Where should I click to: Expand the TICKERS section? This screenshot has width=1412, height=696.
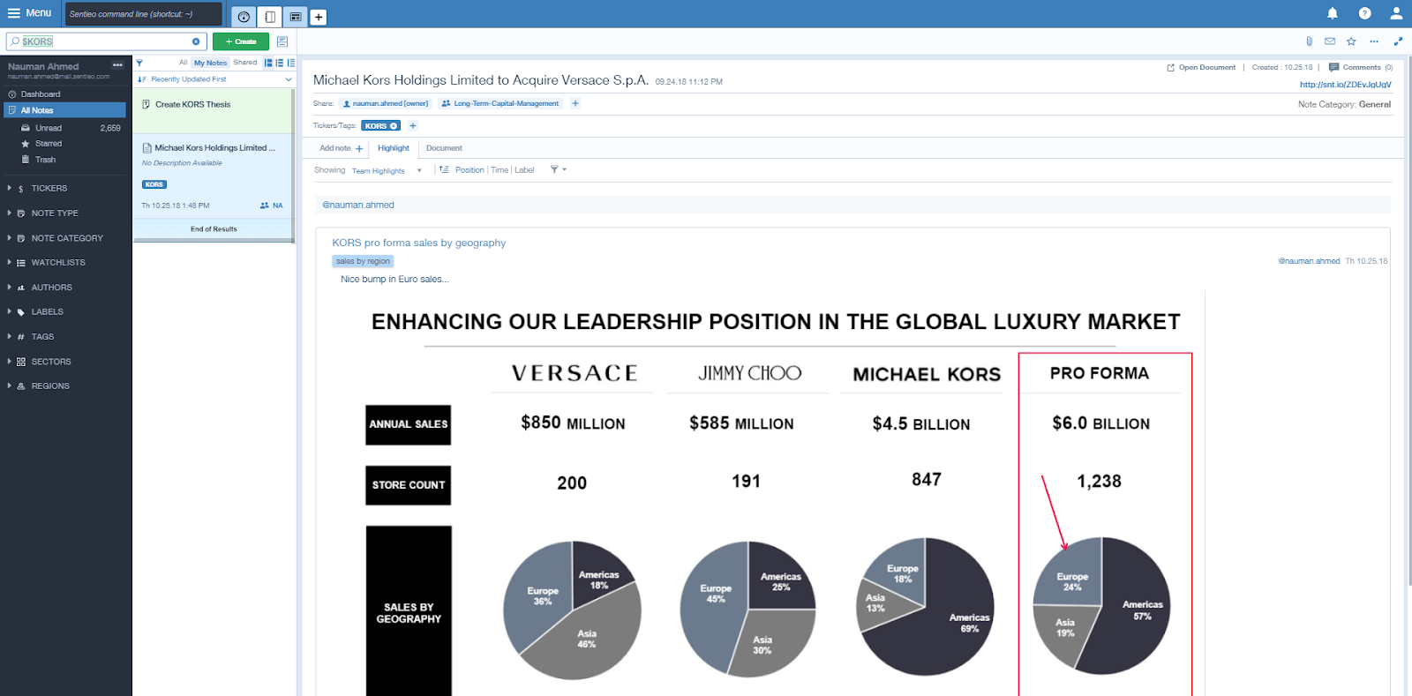pos(49,189)
